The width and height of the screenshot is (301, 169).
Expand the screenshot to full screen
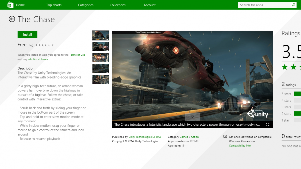[x=268, y=124]
